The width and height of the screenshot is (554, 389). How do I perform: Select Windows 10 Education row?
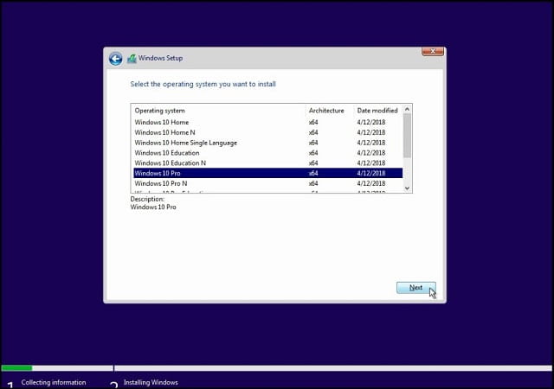click(x=267, y=153)
